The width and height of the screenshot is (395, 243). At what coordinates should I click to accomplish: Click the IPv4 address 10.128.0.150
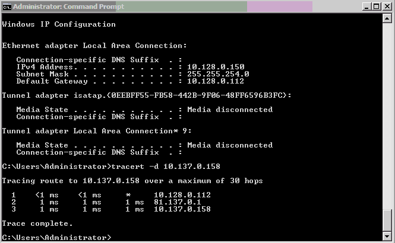pos(216,67)
